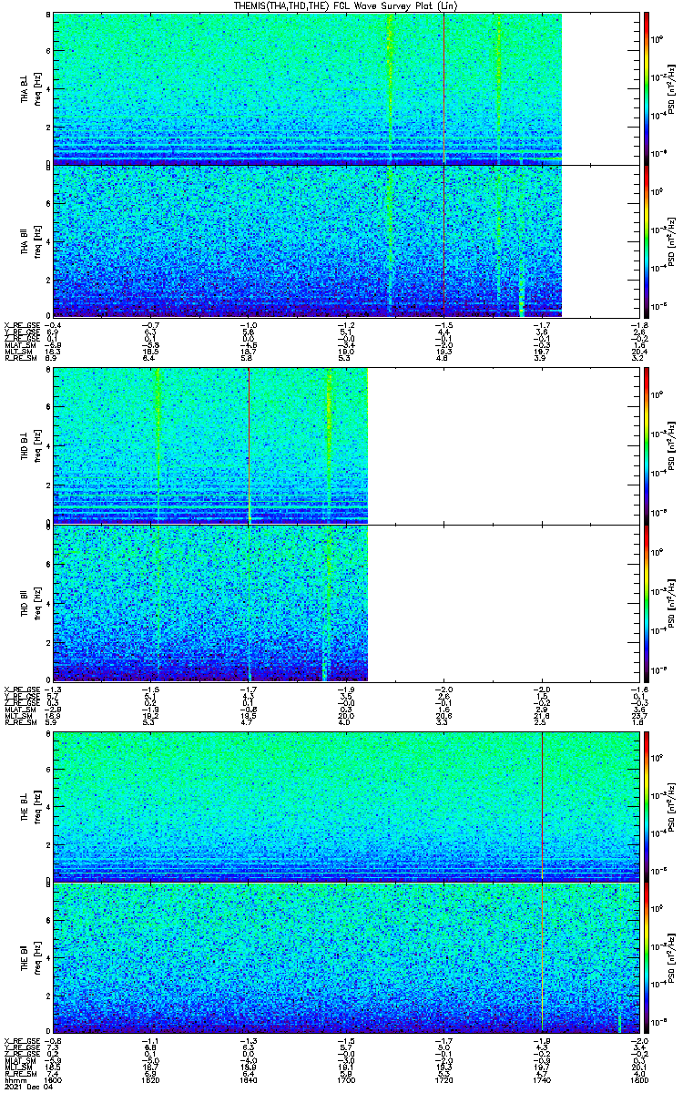Click the THA B-parallel axis label
Viewport: 683px width, 1093px height.
click(x=25, y=240)
